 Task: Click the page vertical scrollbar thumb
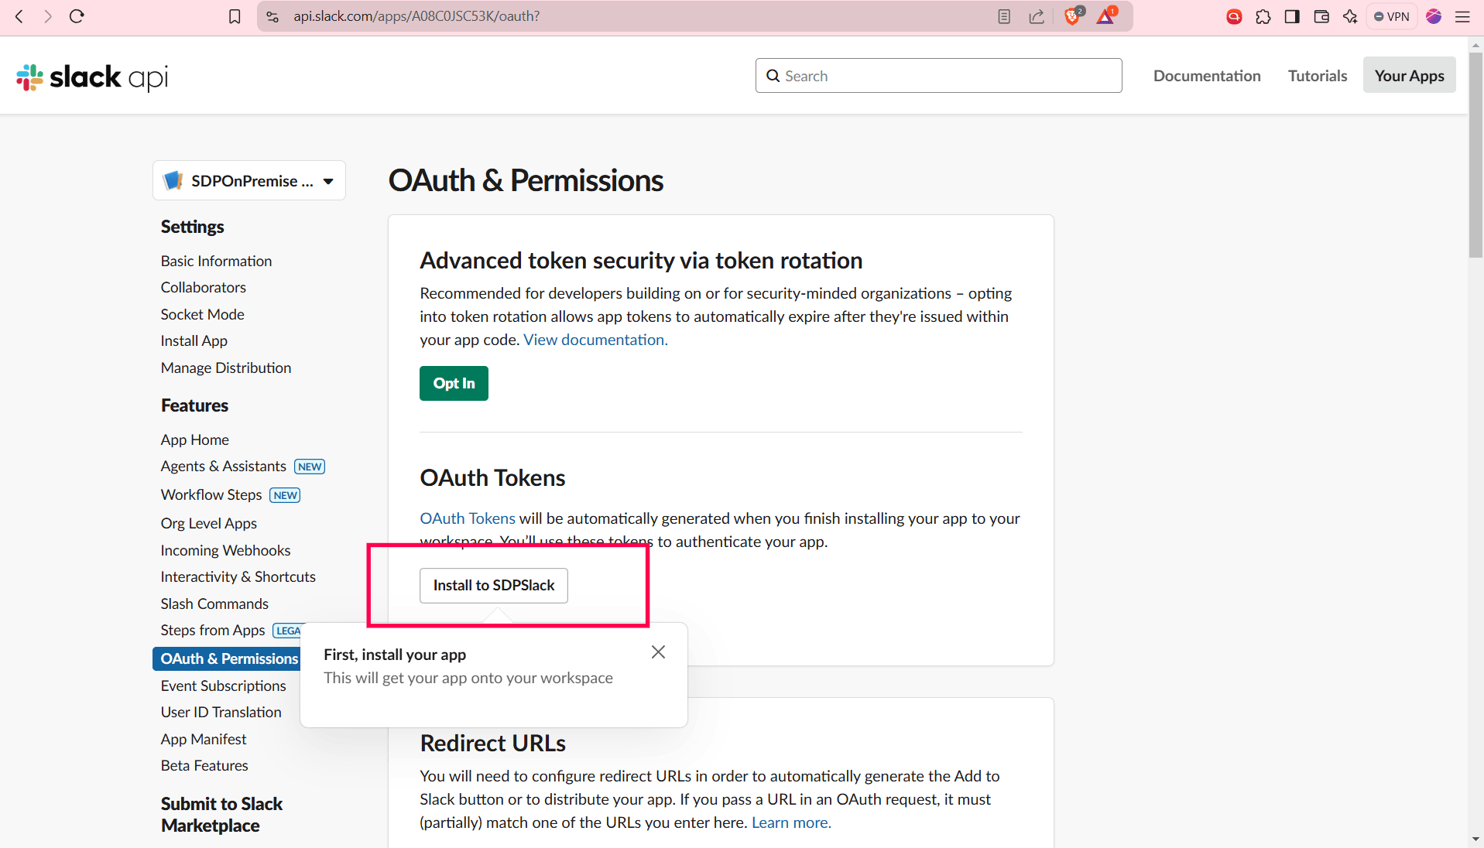coord(1475,155)
